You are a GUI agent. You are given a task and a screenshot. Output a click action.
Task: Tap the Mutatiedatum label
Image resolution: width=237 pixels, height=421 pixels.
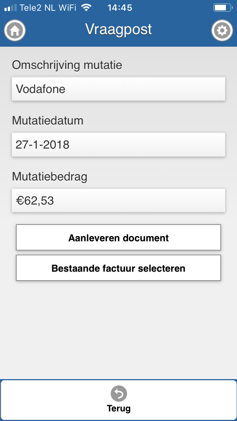point(47,121)
